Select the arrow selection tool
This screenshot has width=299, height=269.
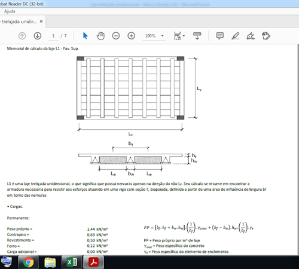85,36
